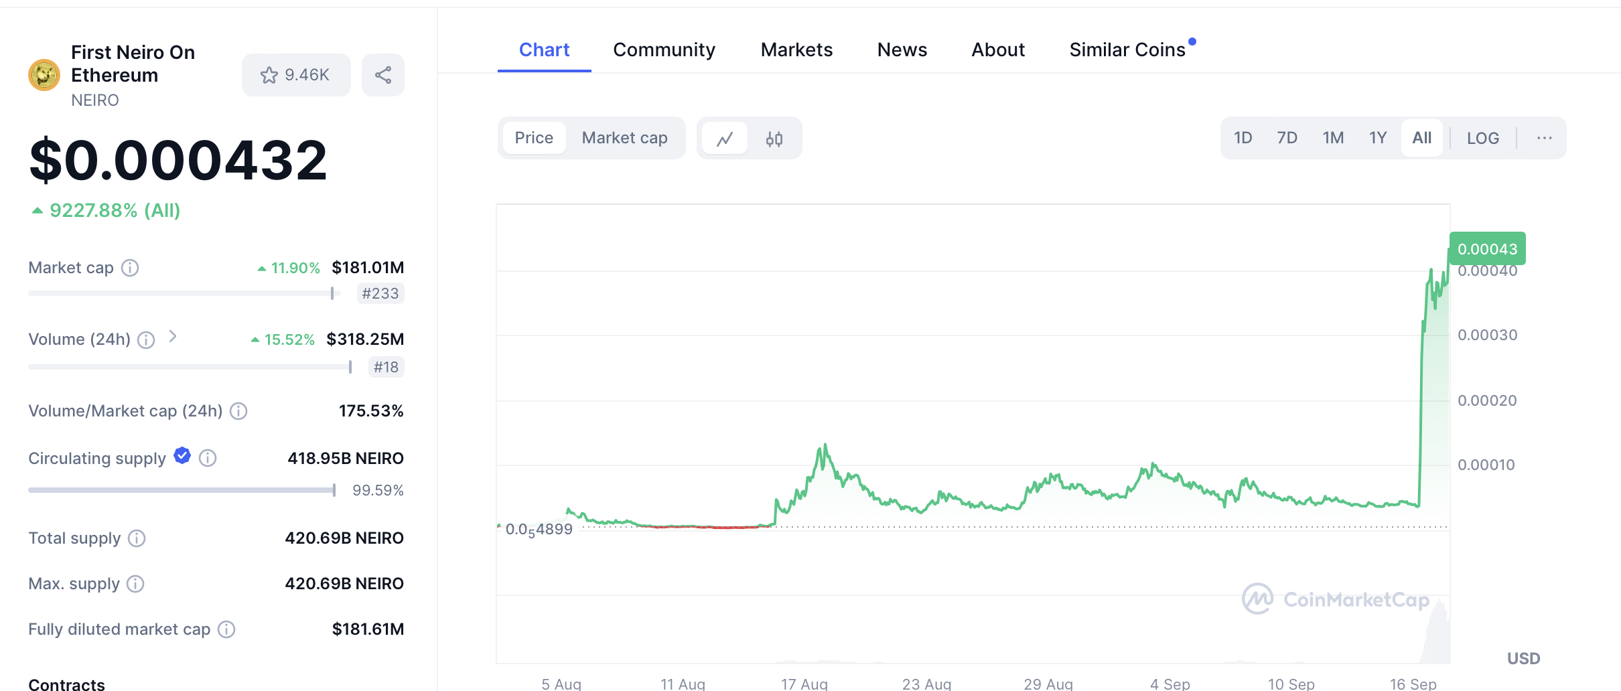Click Fully diluted market cap info icon
This screenshot has height=691, width=1621.
point(227,629)
